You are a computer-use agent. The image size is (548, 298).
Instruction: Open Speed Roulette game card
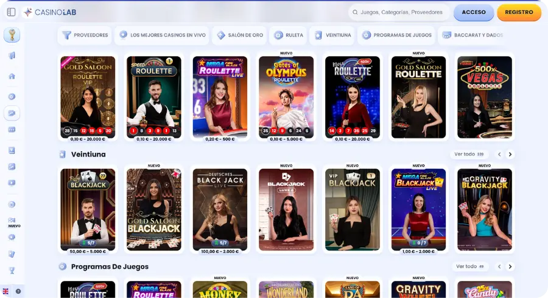point(154,98)
